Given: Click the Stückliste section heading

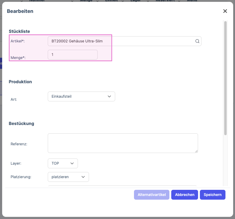Looking at the screenshot, I should pyautogui.click(x=19, y=31).
